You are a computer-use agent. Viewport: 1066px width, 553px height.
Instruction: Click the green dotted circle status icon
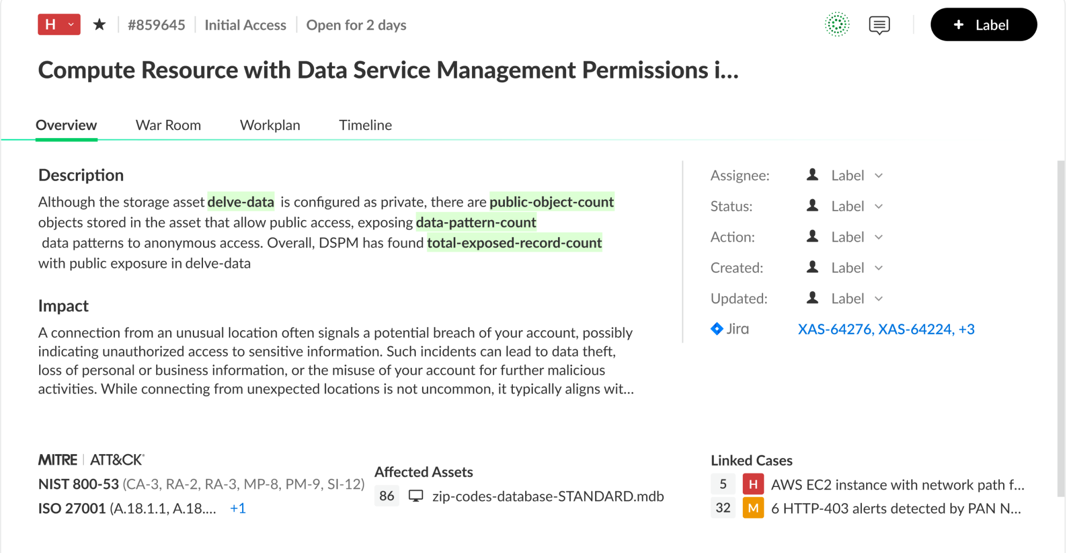(837, 25)
